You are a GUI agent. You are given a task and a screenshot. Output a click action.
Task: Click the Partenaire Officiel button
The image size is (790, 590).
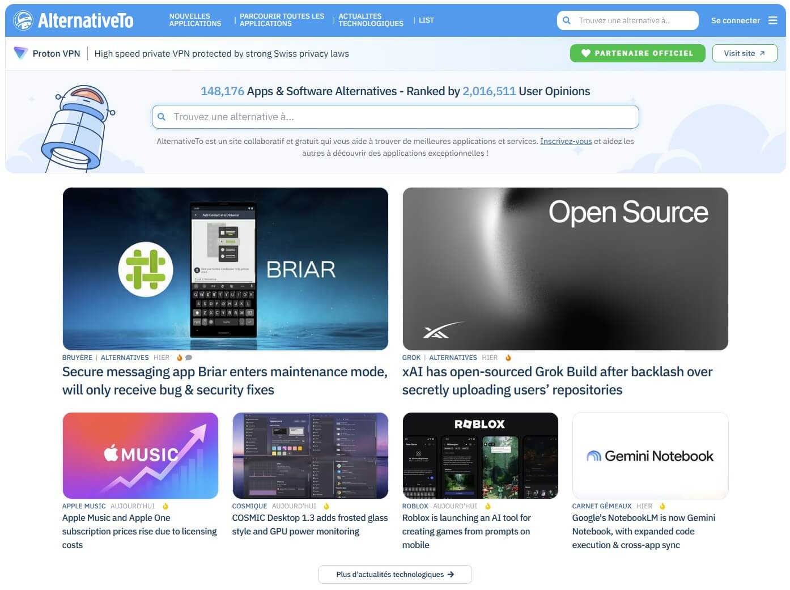(638, 53)
